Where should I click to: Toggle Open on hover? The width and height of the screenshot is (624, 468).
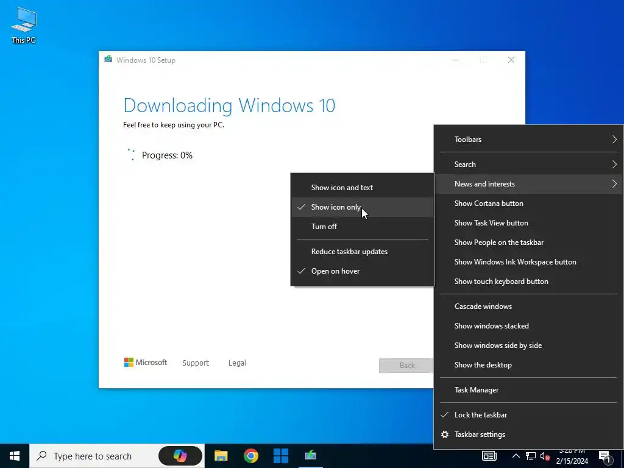(362, 271)
